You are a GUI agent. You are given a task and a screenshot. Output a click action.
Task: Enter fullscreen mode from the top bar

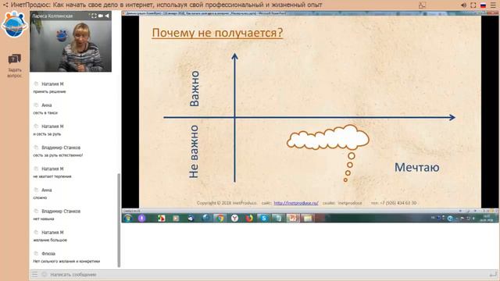[473, 5]
